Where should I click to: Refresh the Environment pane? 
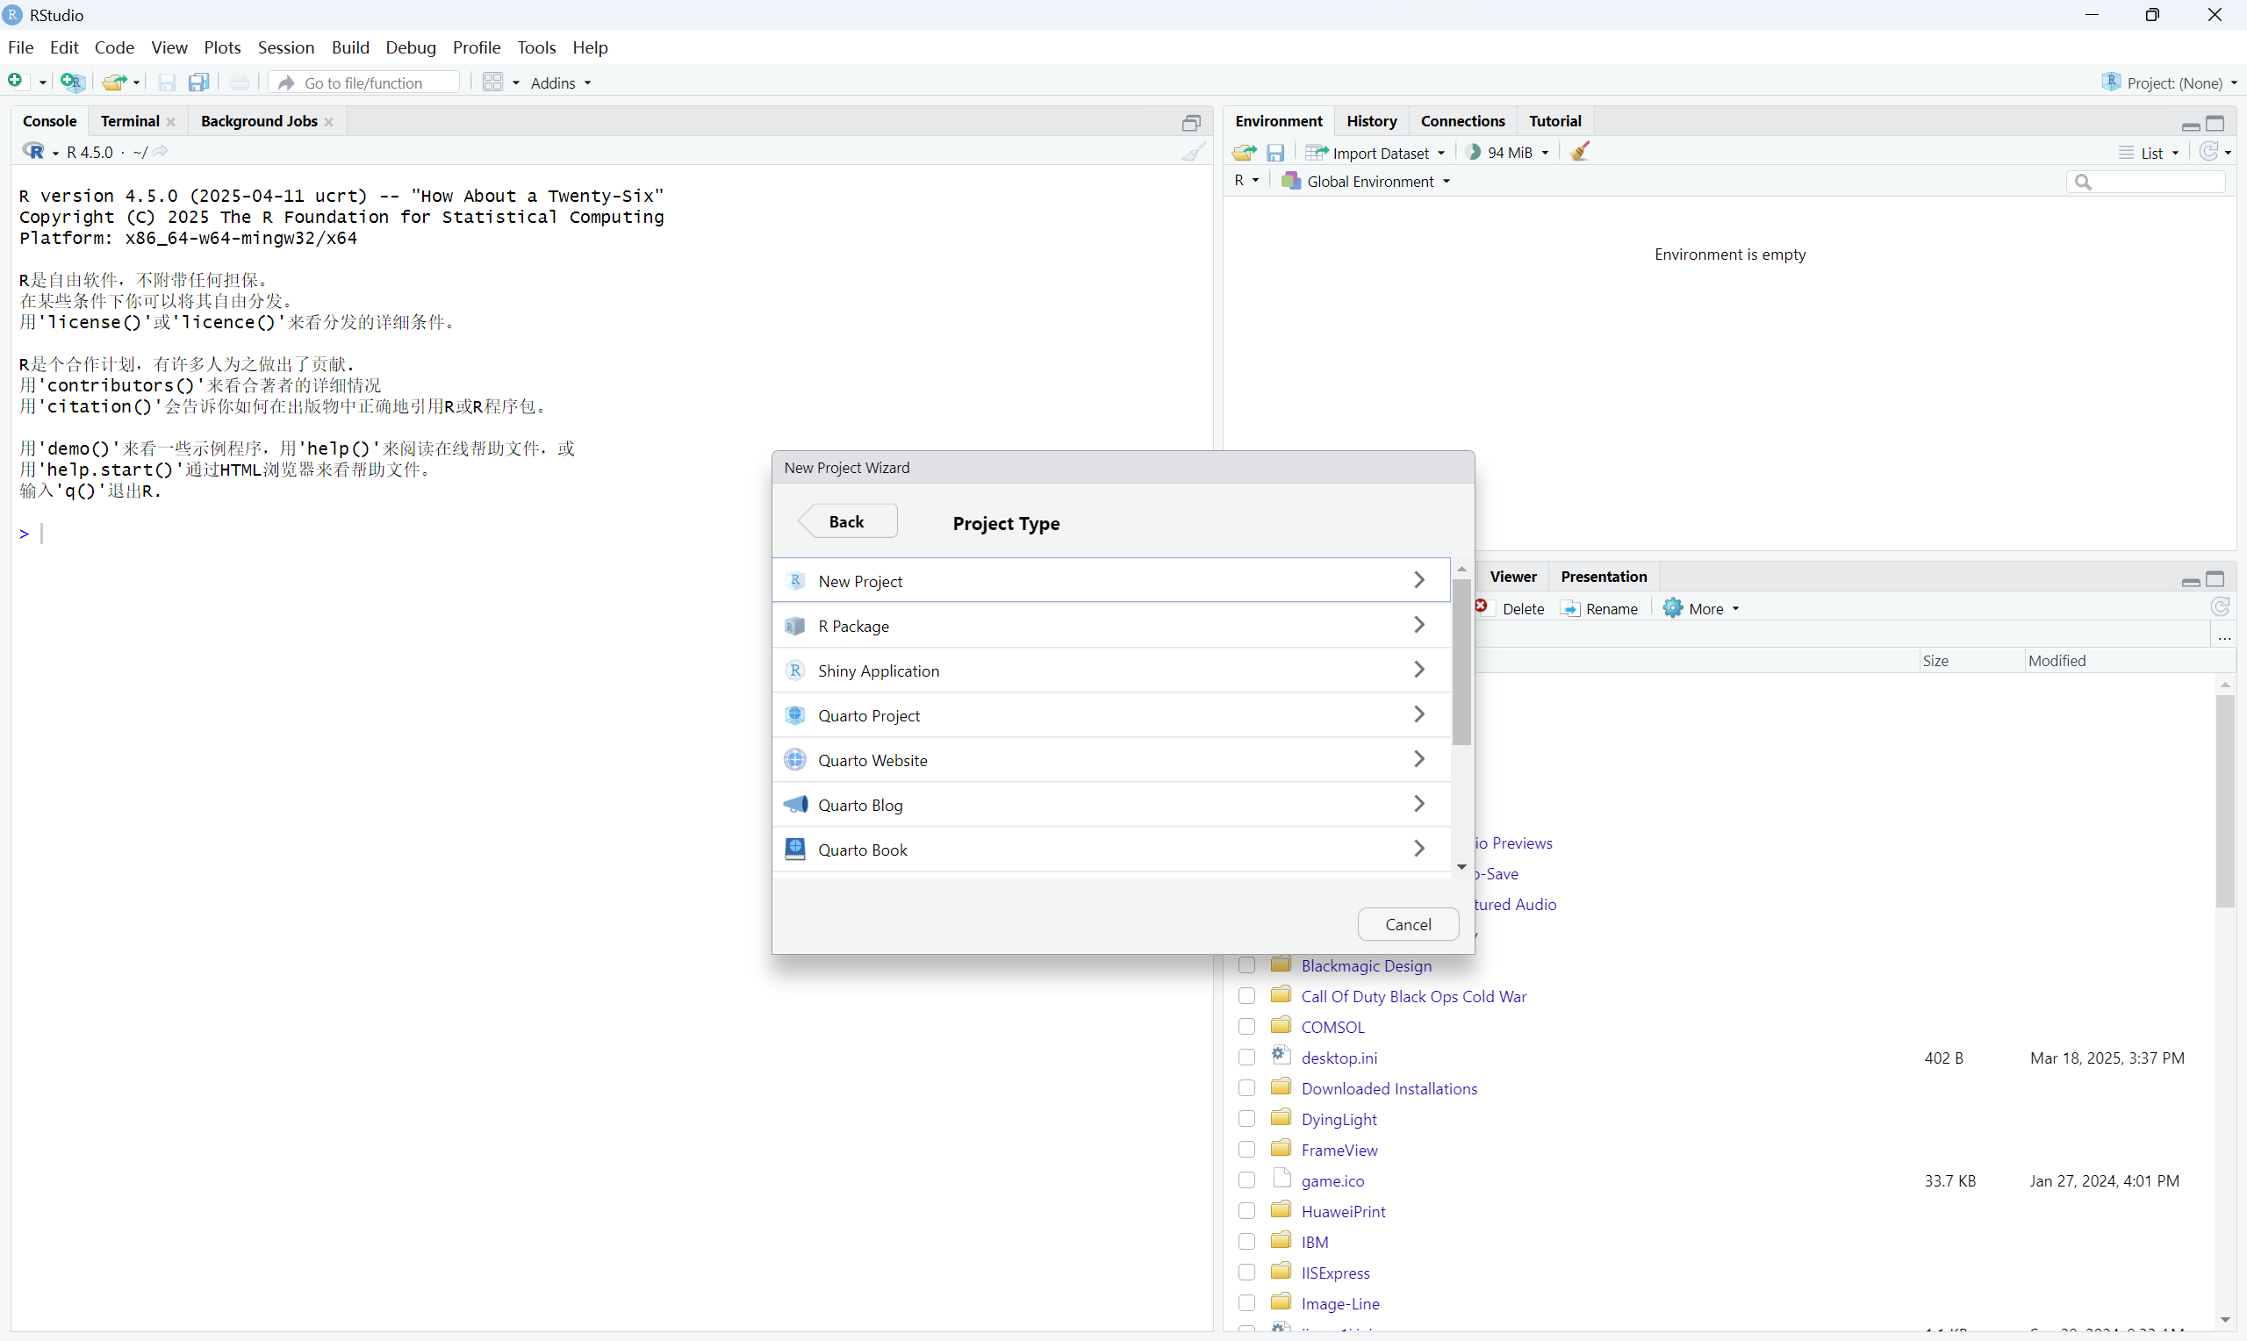(2209, 152)
